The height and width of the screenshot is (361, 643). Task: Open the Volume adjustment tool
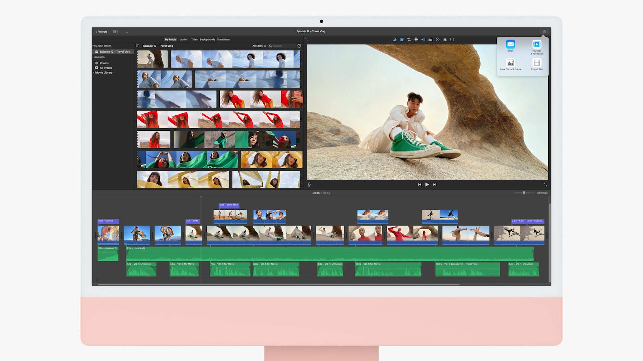click(423, 39)
